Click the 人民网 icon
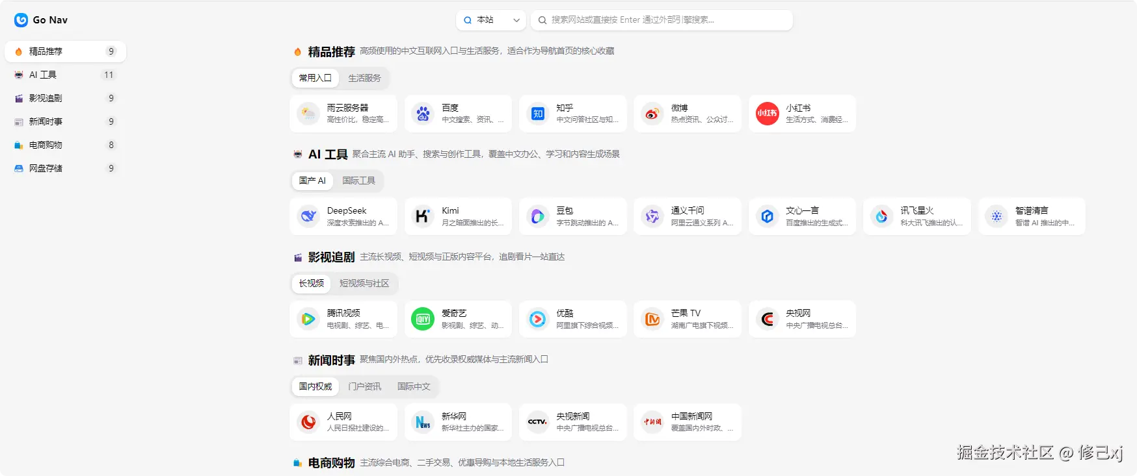1137x476 pixels. (x=308, y=422)
